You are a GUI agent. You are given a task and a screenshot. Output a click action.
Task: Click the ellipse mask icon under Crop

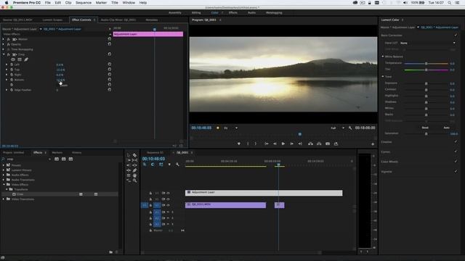(x=13, y=59)
